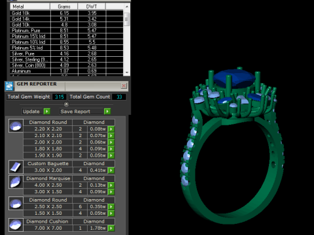Image resolution: width=314 pixels, height=235 pixels.
Task: Click green arrow for 4.00 X 2.50 marquise row
Action: click(111, 185)
